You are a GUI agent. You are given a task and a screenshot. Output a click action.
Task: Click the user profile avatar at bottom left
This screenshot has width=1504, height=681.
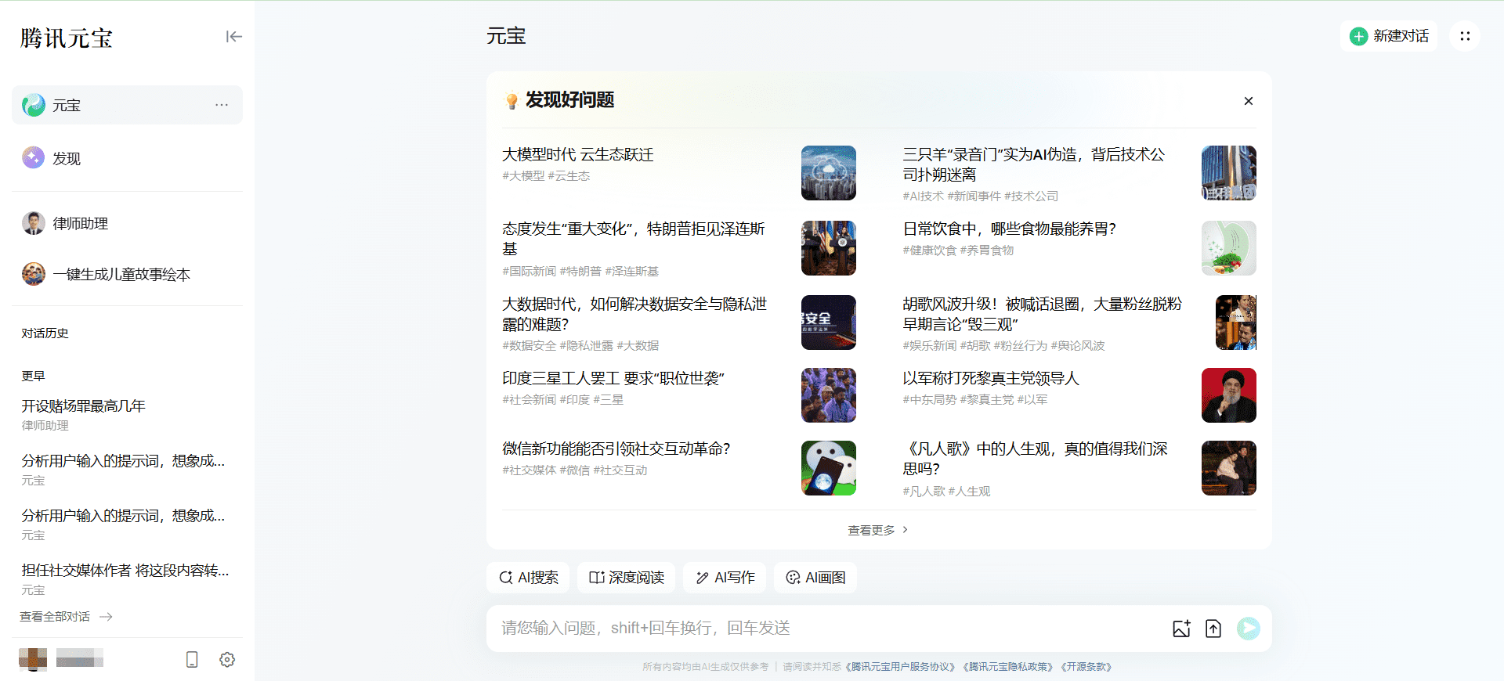pyautogui.click(x=33, y=659)
